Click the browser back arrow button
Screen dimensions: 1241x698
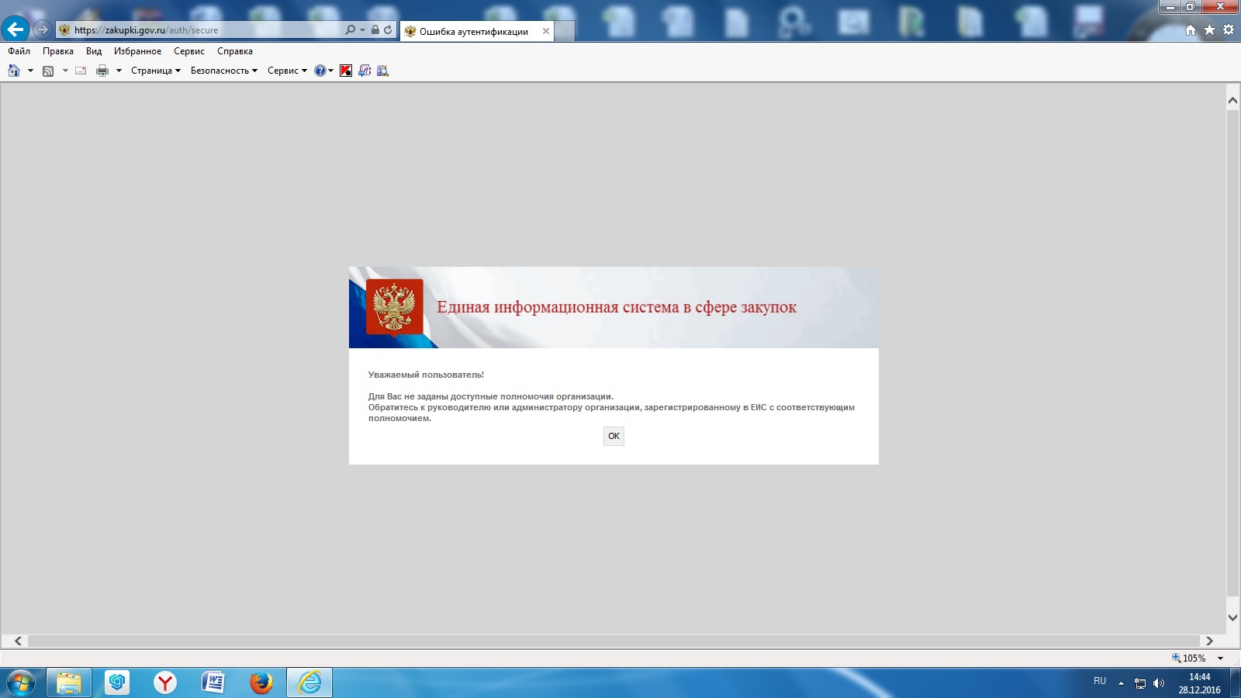[x=15, y=29]
